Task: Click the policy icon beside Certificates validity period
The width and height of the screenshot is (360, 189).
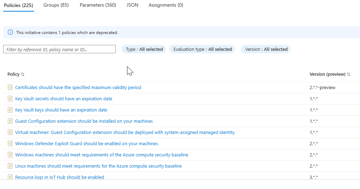Action: pos(10,87)
